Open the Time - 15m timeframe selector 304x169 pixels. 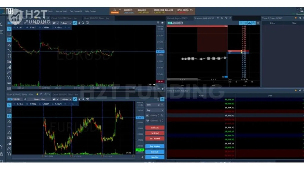tap(39, 99)
